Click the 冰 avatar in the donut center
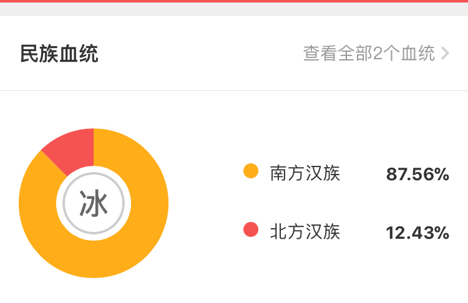The width and height of the screenshot is (468, 303). (94, 203)
